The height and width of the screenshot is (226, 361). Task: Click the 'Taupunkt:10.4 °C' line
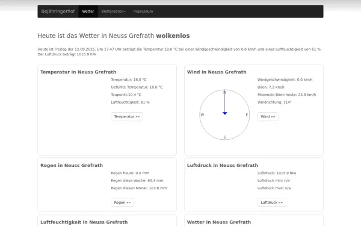coord(126,95)
